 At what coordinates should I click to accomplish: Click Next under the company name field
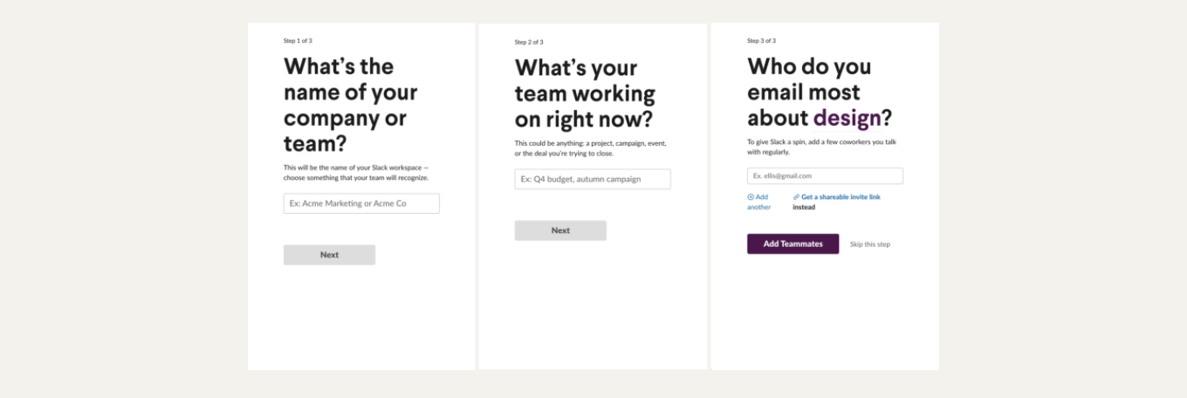(x=329, y=255)
